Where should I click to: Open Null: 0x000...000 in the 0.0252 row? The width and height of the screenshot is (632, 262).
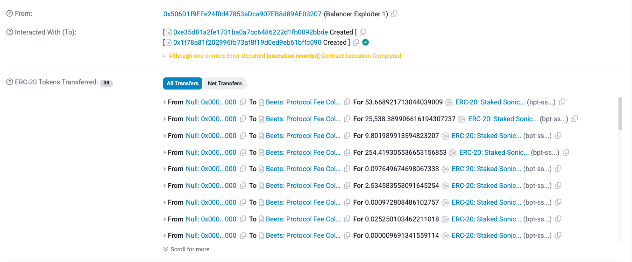click(211, 219)
